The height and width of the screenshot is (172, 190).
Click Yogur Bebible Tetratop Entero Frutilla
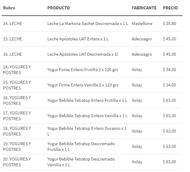[x=87, y=100]
